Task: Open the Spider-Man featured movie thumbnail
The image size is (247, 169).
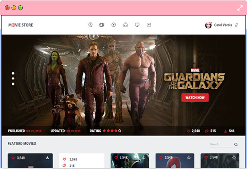Action: (x=175, y=161)
